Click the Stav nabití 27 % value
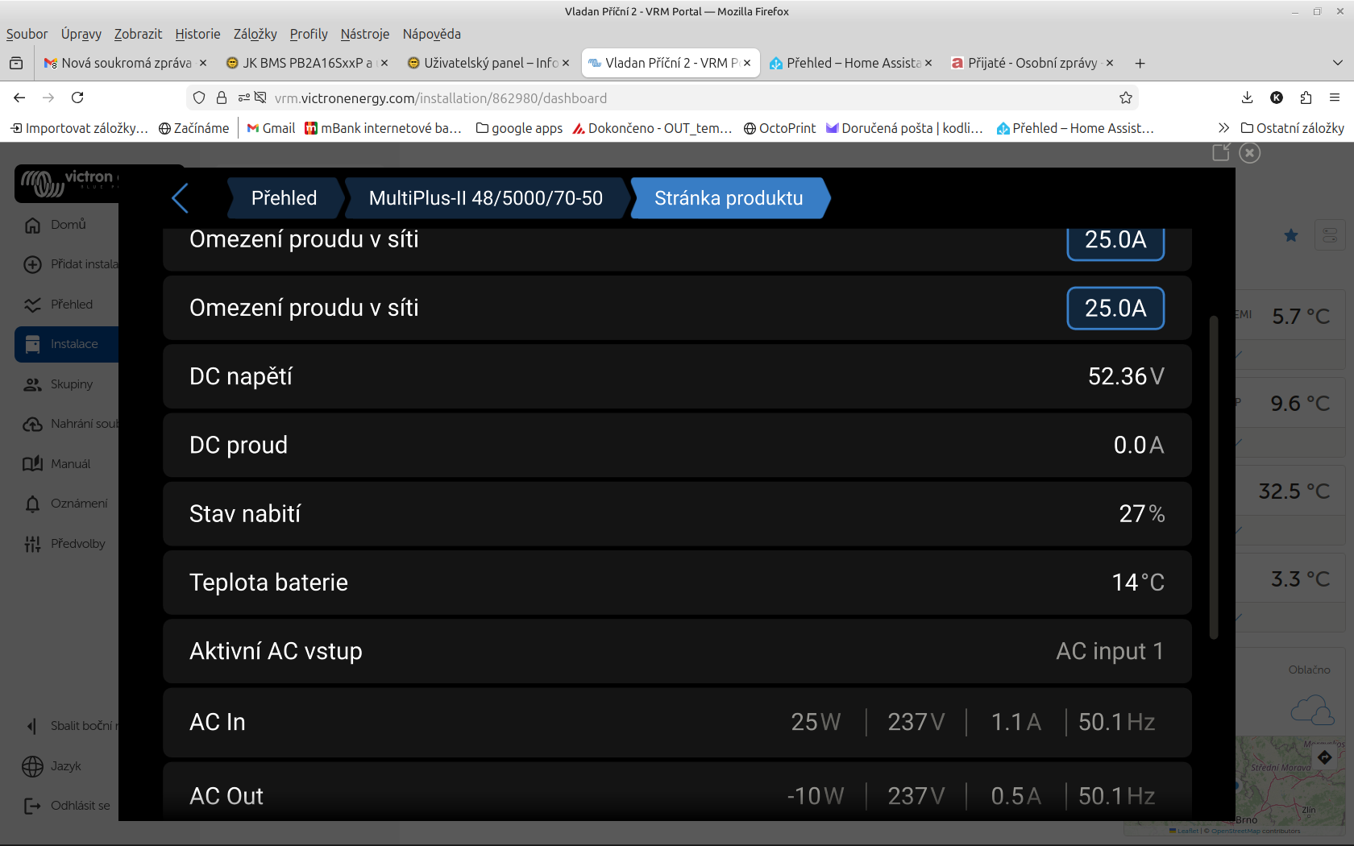 1142,514
